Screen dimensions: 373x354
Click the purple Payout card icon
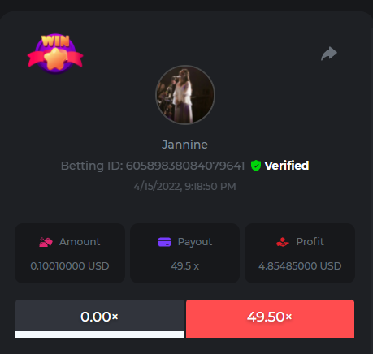coord(164,242)
